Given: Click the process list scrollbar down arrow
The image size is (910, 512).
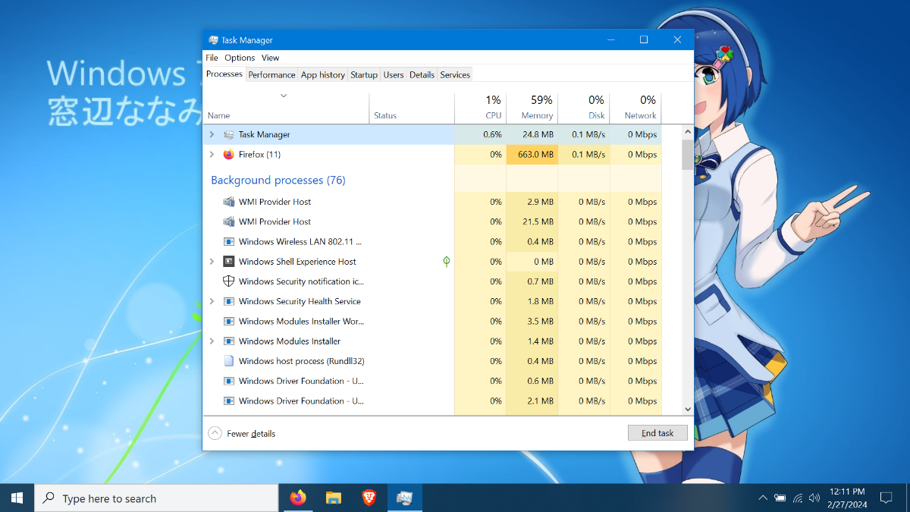Looking at the screenshot, I should (x=688, y=409).
